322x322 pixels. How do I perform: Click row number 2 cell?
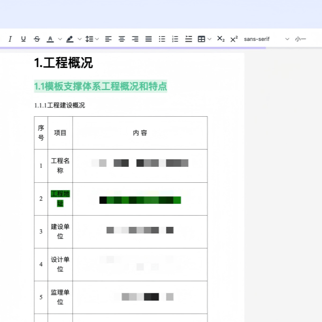[41, 199]
